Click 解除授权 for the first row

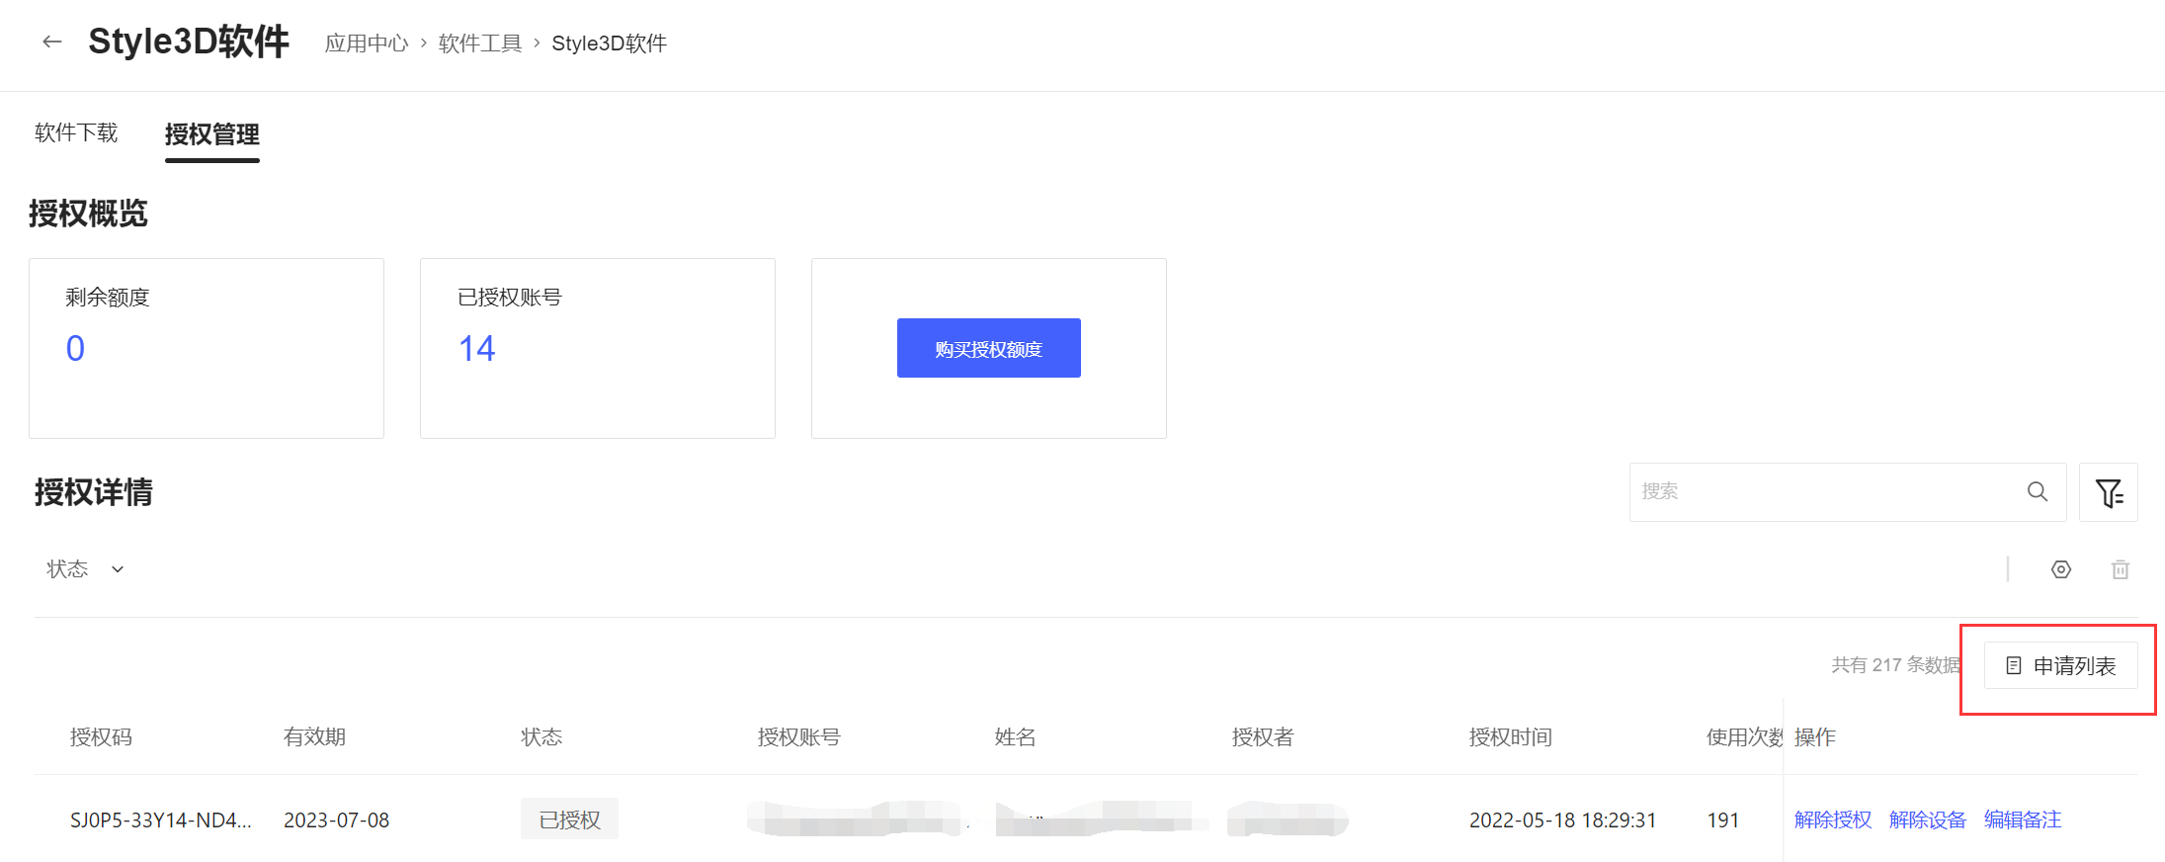1832,819
